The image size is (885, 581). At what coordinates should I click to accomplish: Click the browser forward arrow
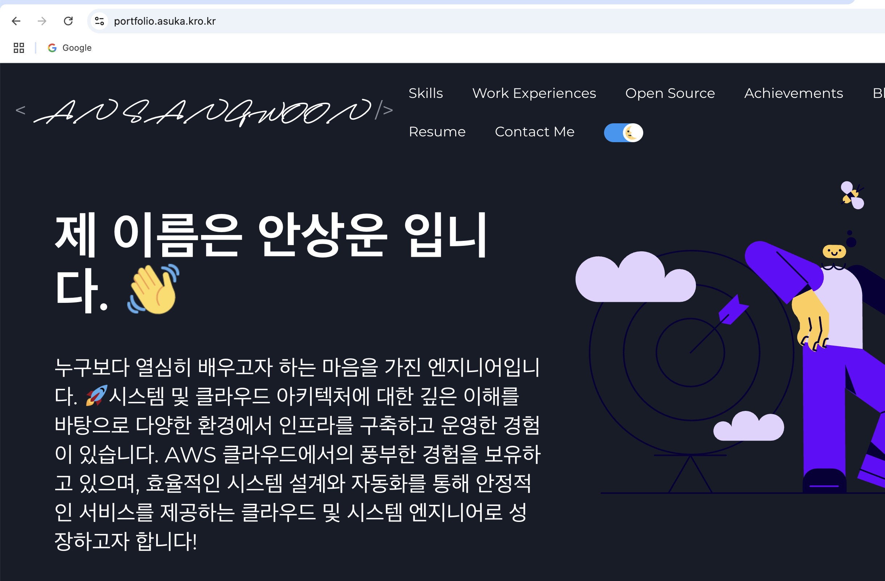pos(42,21)
